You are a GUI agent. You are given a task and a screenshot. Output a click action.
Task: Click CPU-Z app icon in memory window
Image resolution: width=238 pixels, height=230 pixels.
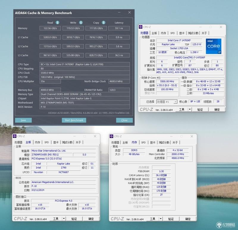(112, 136)
